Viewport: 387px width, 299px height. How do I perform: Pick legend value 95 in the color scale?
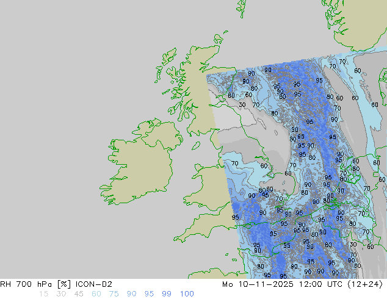click(149, 294)
